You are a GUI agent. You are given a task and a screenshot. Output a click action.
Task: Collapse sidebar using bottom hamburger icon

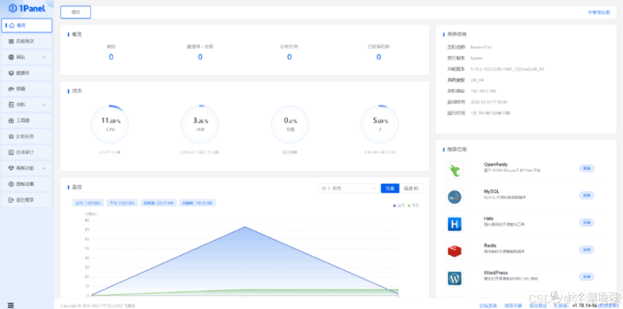point(10,304)
